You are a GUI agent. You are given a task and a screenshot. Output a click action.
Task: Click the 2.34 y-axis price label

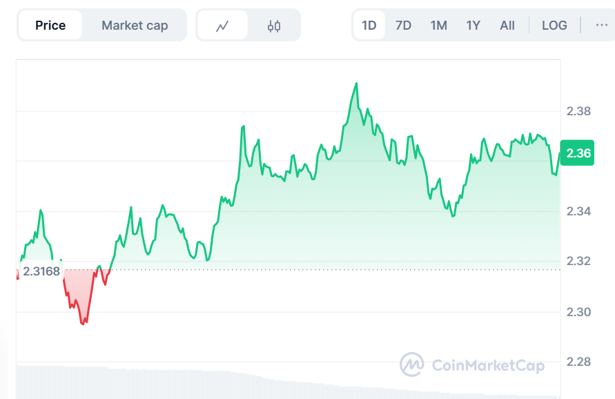pyautogui.click(x=578, y=211)
